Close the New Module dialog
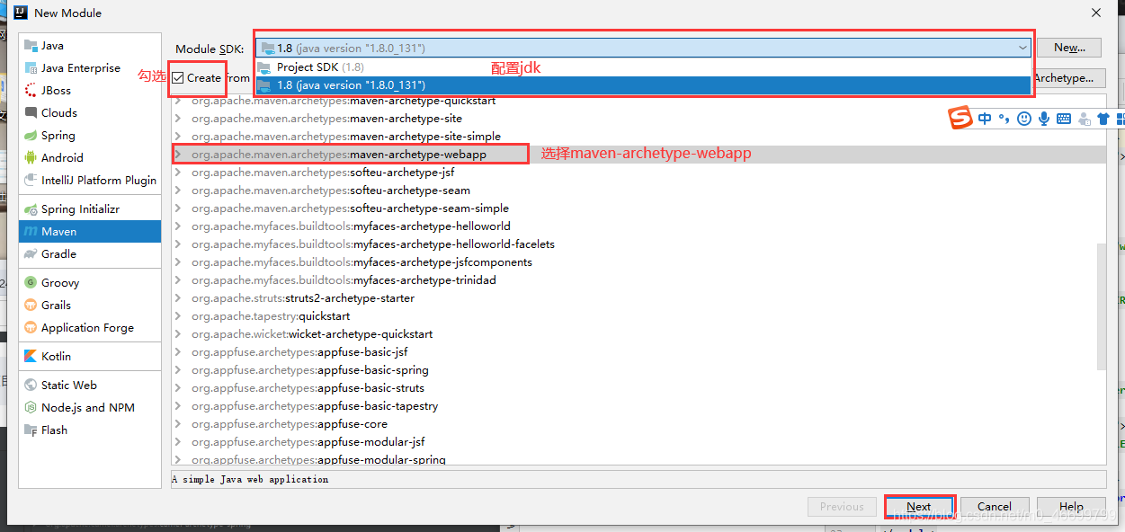Viewport: 1125px width, 532px height. tap(1096, 13)
